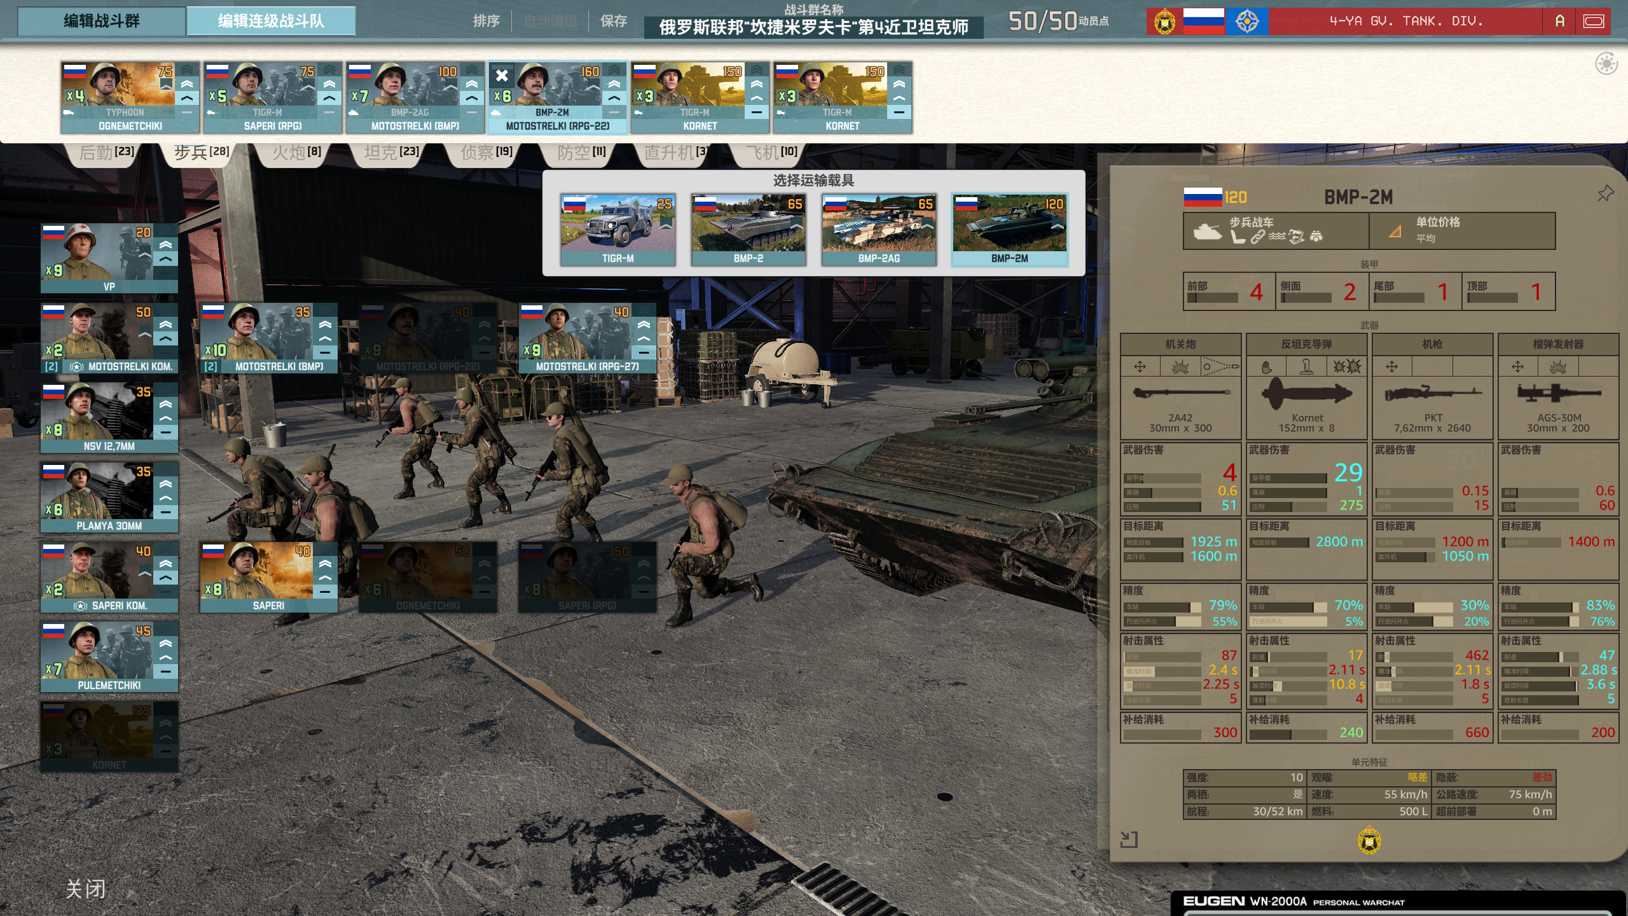Screen dimensions: 1628x916
Task: Click the AGS-30M grenade launcher silhouette
Action: (x=1557, y=393)
